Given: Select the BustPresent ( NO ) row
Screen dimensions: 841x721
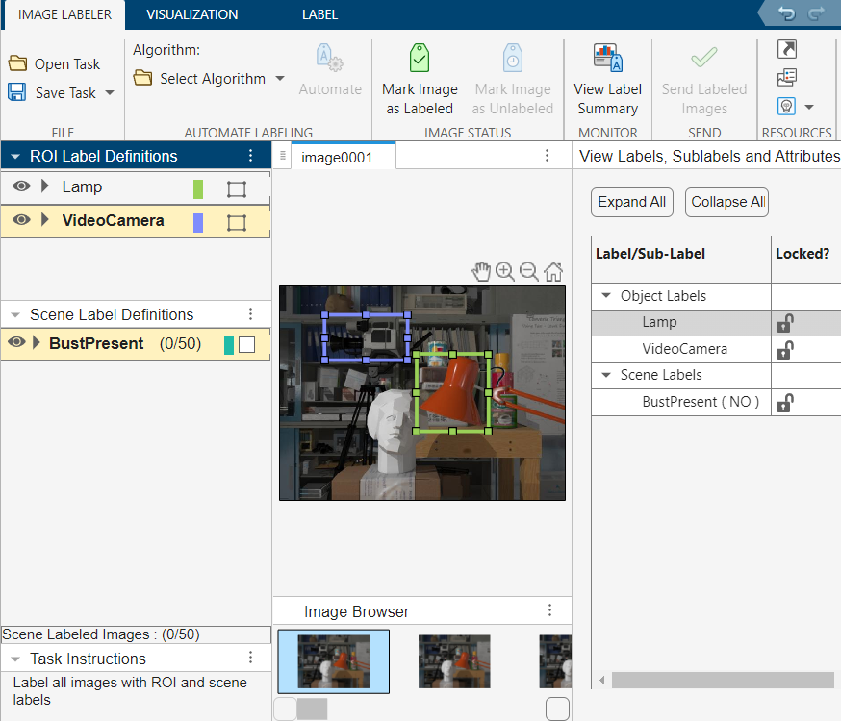Looking at the screenshot, I should coord(716,402).
